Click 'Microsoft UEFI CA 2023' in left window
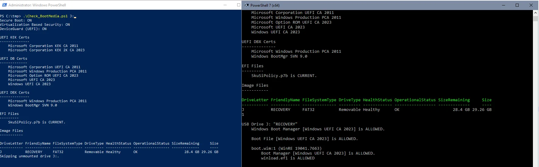Screen dimensions: 539x167 click(x=32, y=80)
